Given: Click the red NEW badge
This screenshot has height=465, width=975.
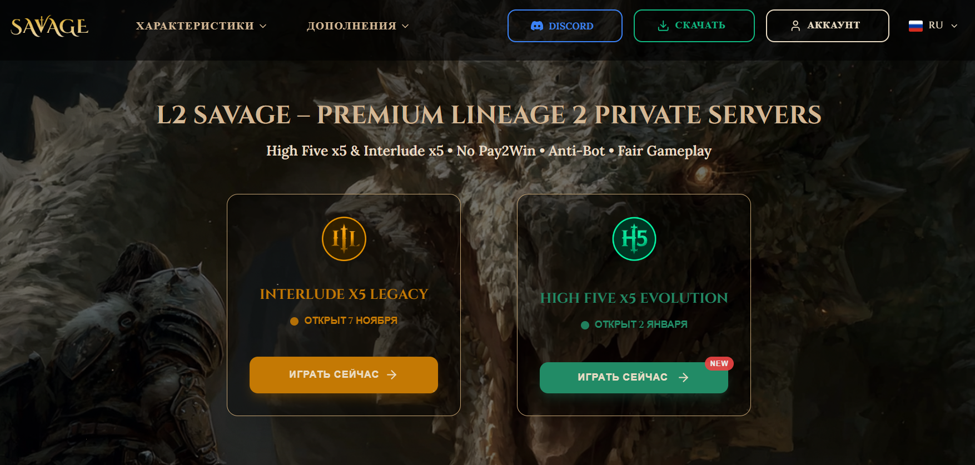Looking at the screenshot, I should coord(719,363).
